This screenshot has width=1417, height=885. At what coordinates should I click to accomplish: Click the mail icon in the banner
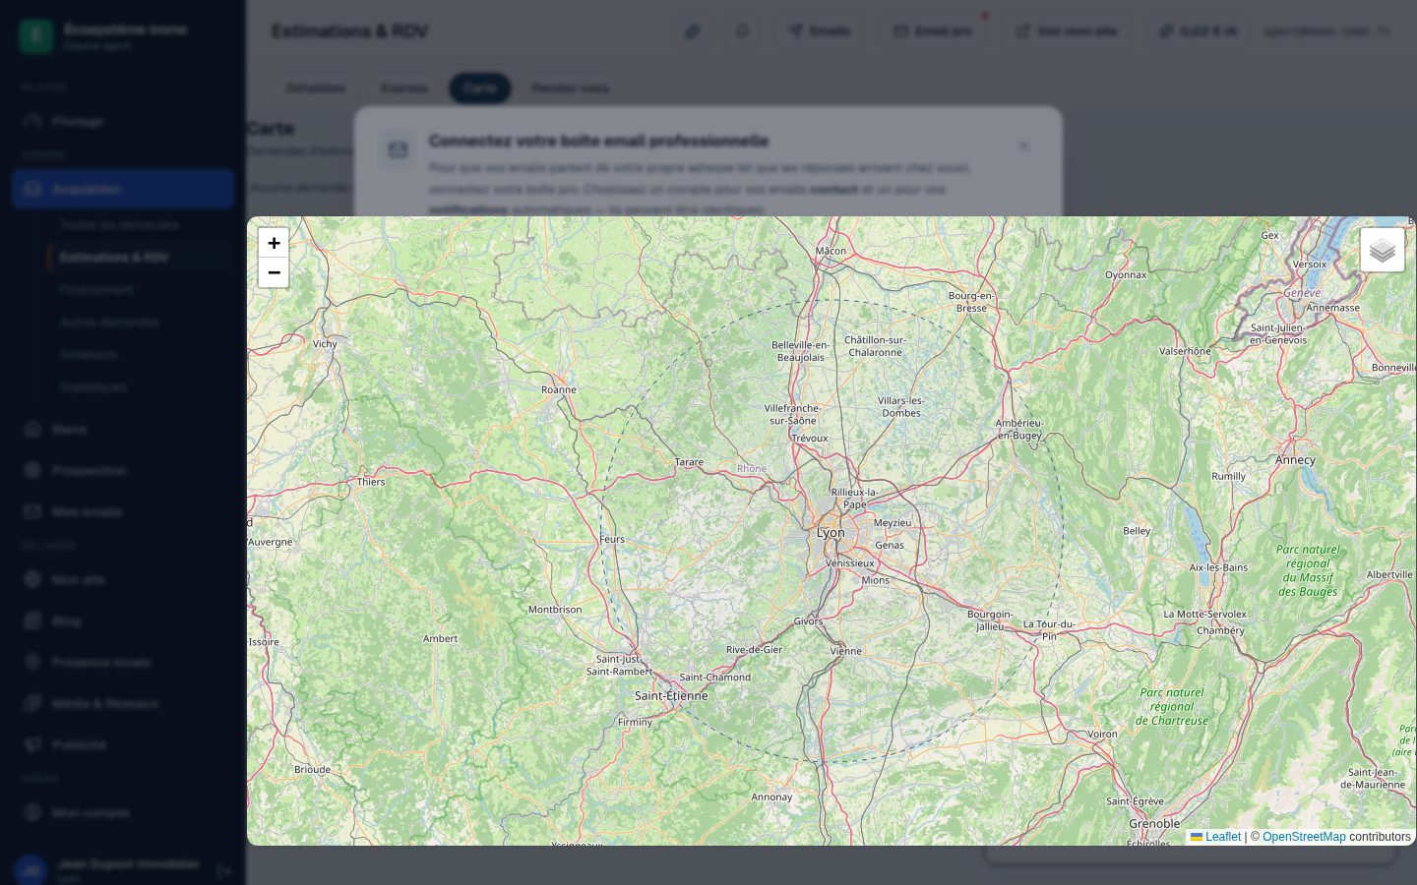[x=398, y=150]
